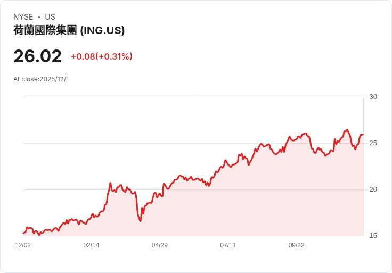
Task: Click the US market label
Action: pos(50,17)
